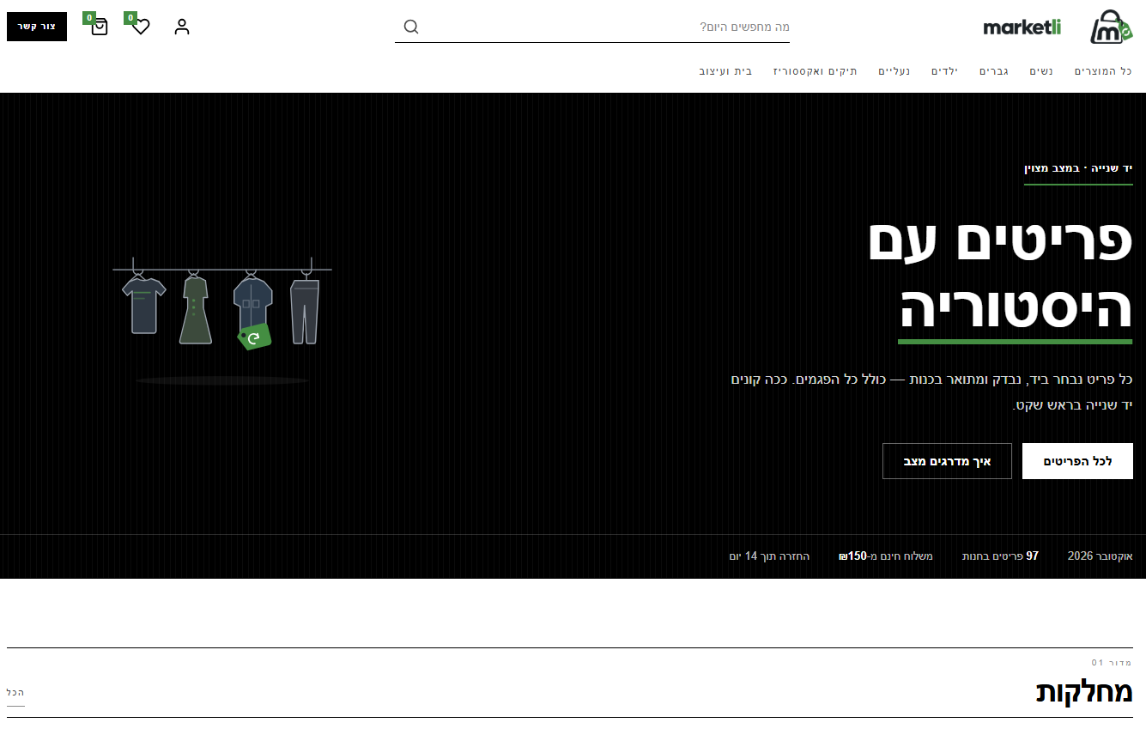Click the 'מחלקות' section heading
This screenshot has width=1146, height=735.
(1084, 692)
